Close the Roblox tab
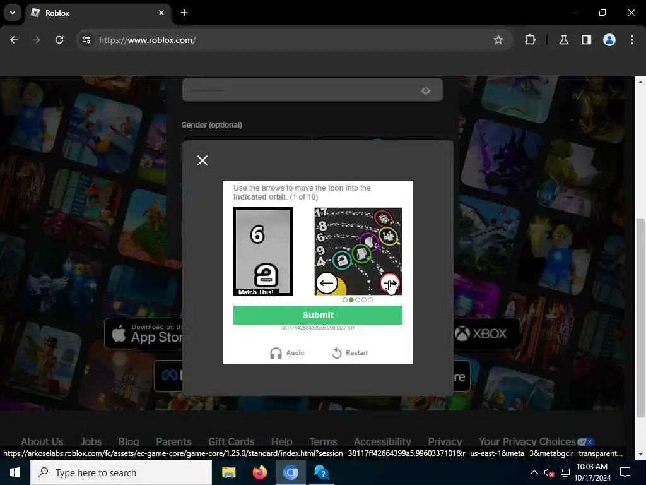Viewport: 646px width, 485px height. click(161, 13)
